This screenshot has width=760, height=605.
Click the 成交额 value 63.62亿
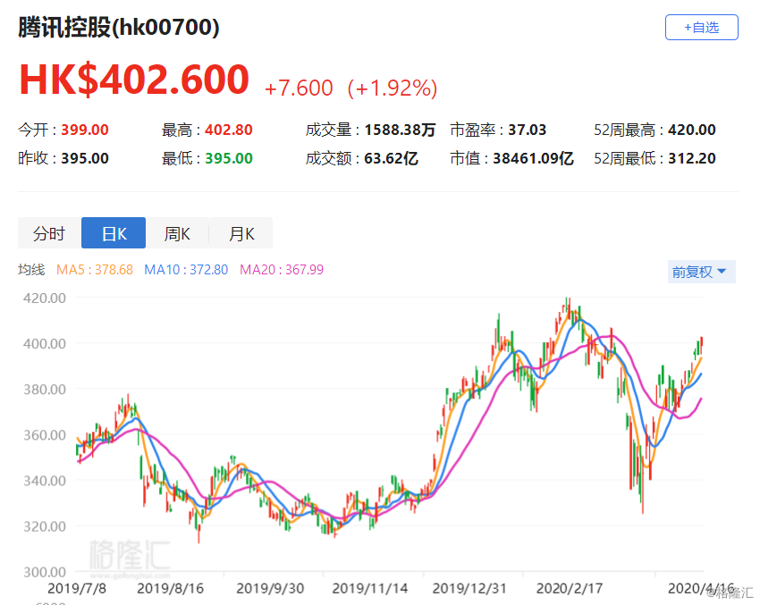pos(391,158)
